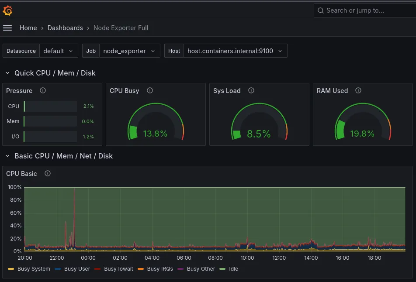Open the Job node_exporter dropdown

pyautogui.click(x=129, y=51)
